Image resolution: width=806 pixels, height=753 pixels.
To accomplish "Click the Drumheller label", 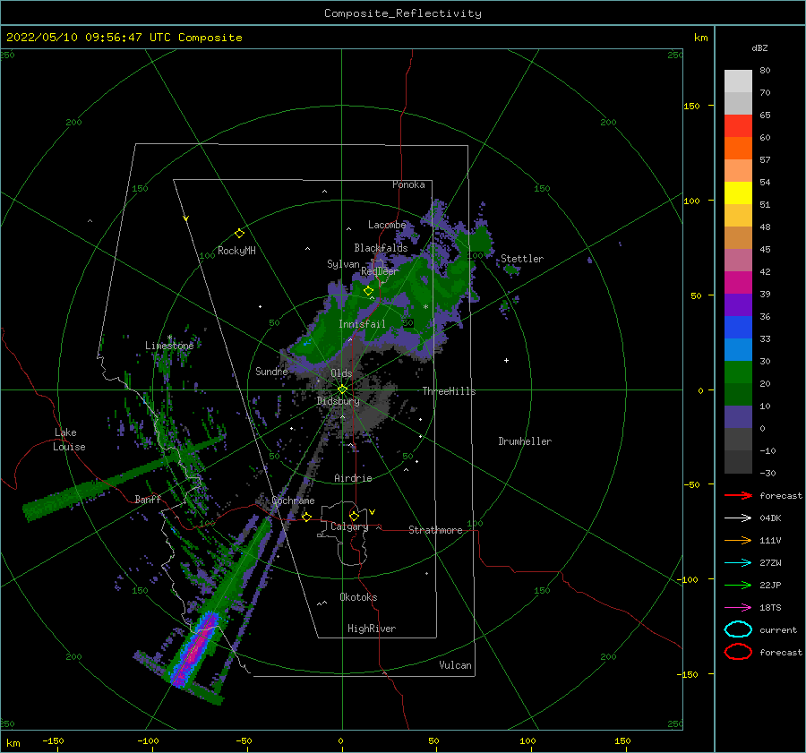I will pos(525,441).
